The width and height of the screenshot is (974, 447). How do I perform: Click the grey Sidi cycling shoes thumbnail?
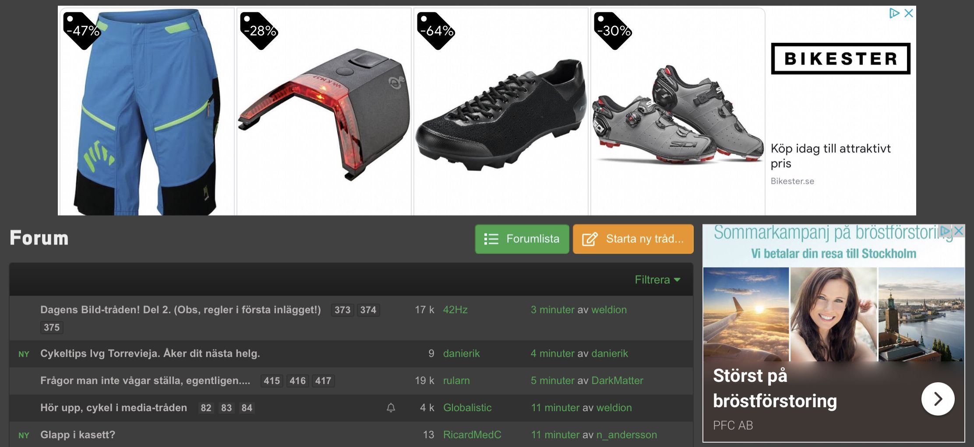click(678, 112)
